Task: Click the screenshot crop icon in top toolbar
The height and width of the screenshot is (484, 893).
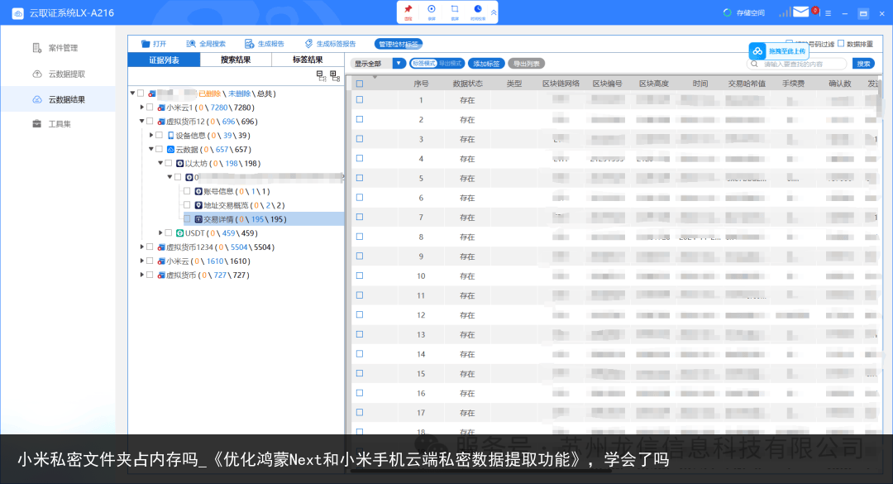Action: click(455, 9)
